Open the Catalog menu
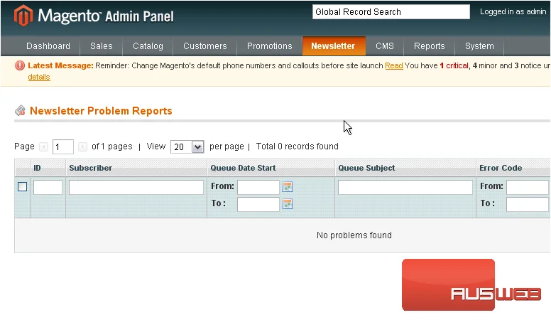Screen dimensions: 551x320 pyautogui.click(x=148, y=46)
